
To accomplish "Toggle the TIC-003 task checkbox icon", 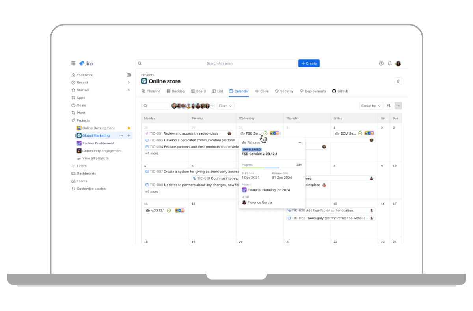I will coord(147,140).
